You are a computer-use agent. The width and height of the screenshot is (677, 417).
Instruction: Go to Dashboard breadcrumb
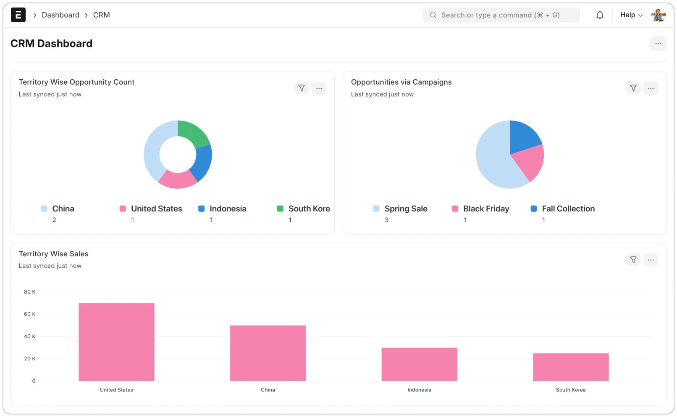click(x=60, y=15)
